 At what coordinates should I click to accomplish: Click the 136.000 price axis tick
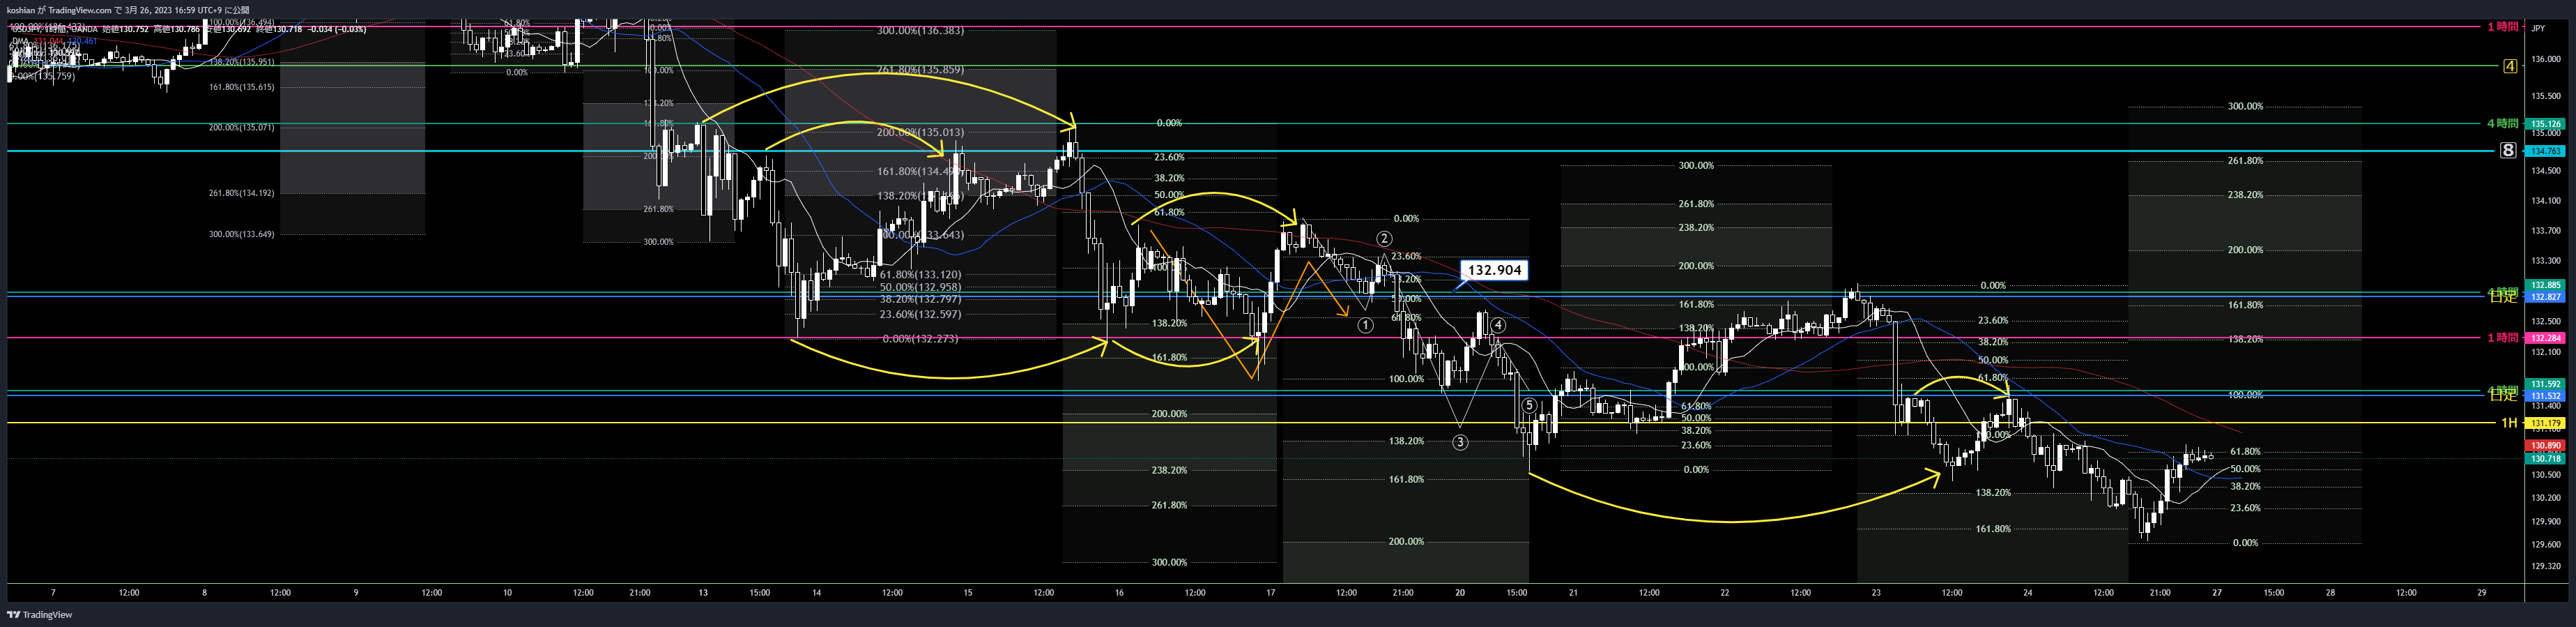pyautogui.click(x=2545, y=59)
